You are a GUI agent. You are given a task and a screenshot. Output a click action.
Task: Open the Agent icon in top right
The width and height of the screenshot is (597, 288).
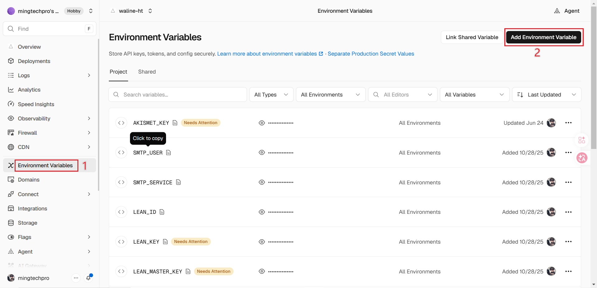click(557, 11)
